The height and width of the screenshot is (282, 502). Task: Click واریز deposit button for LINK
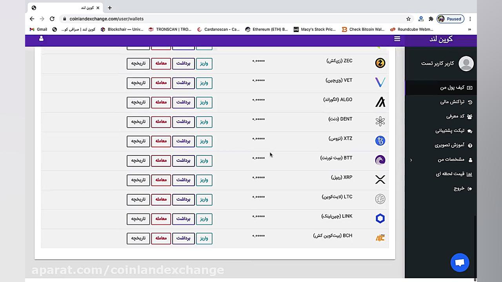[204, 219]
